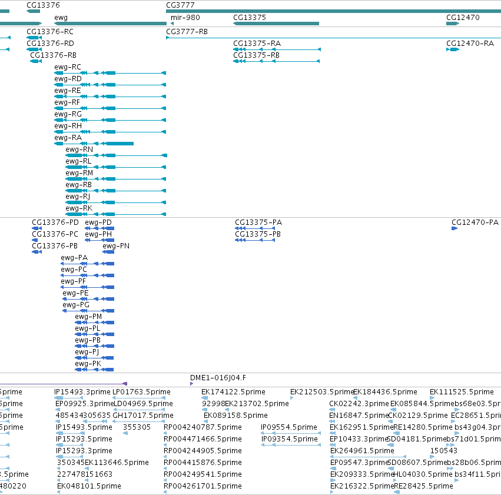Click EST EK089158.5prime
Screen dimensions: 501x495
206,421
